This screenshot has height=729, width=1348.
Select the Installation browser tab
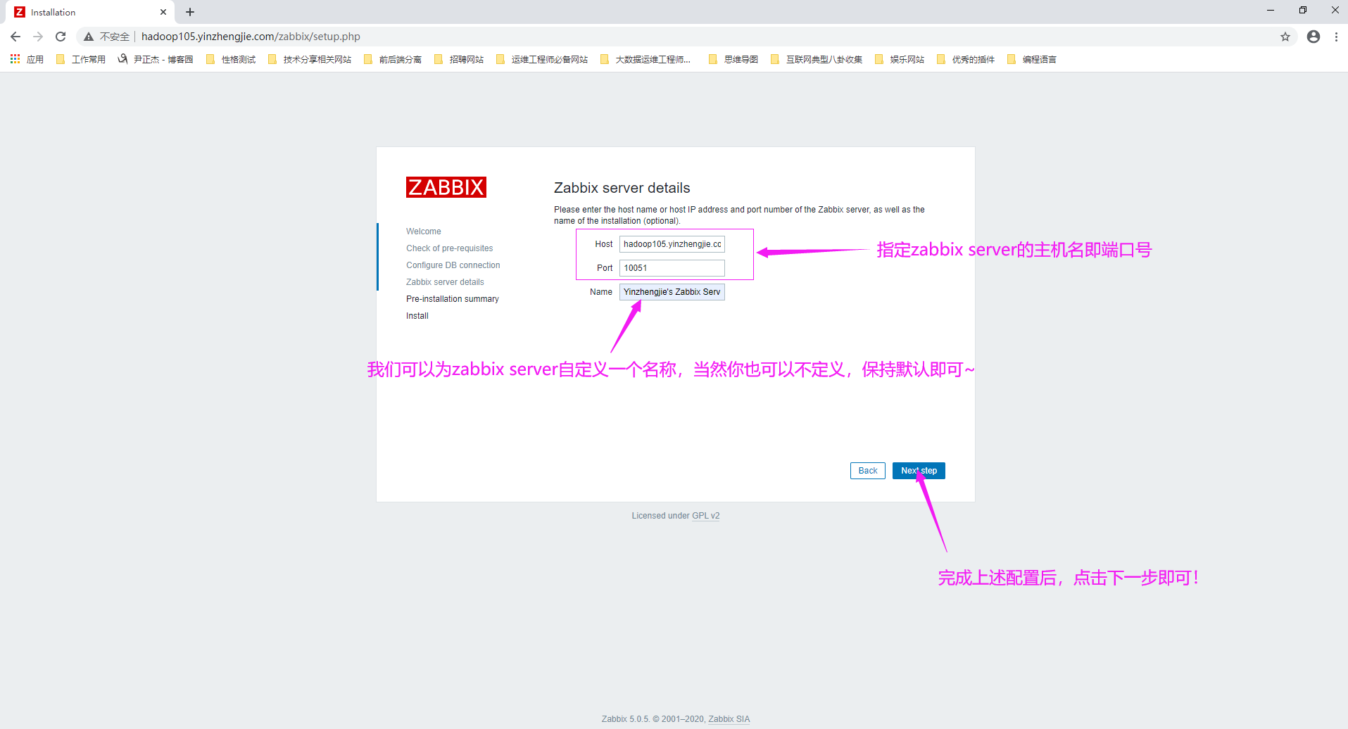pyautogui.click(x=90, y=12)
